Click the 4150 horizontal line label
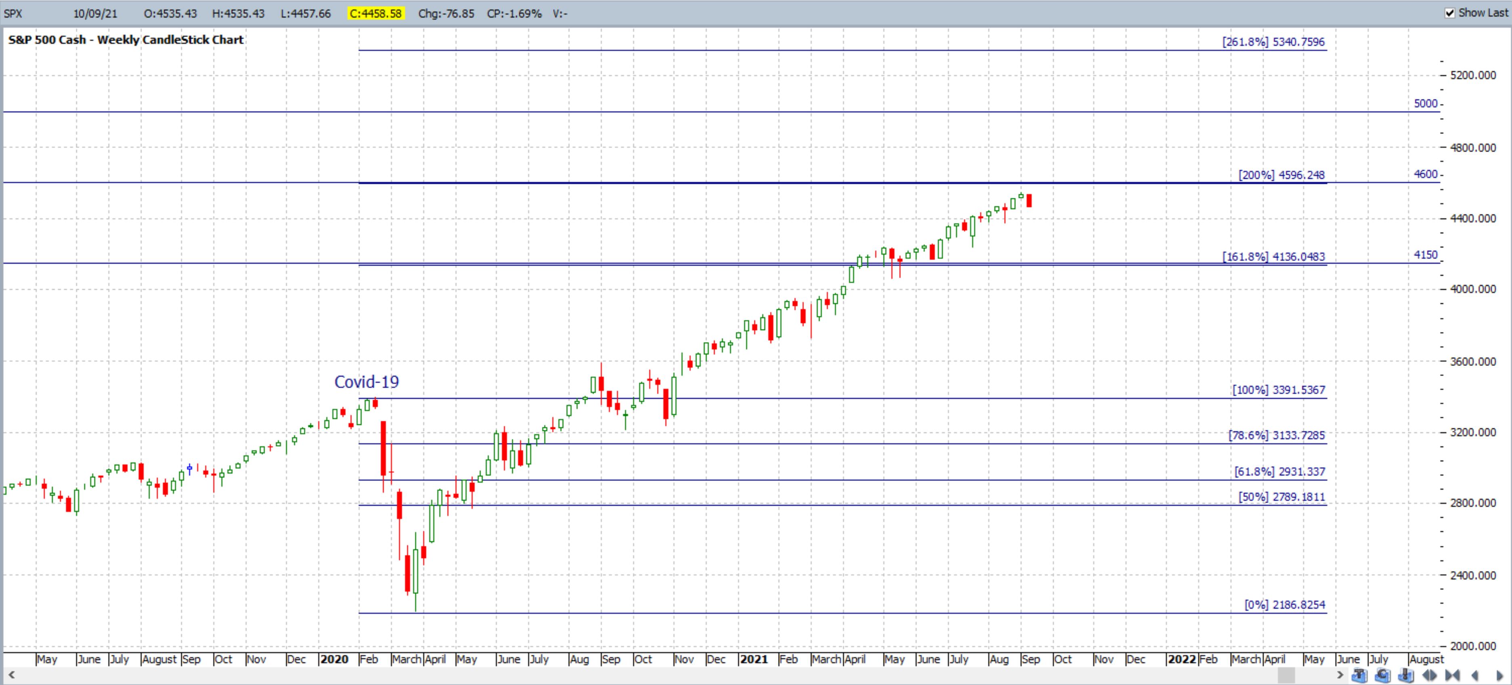This screenshot has width=1512, height=685. click(1426, 255)
